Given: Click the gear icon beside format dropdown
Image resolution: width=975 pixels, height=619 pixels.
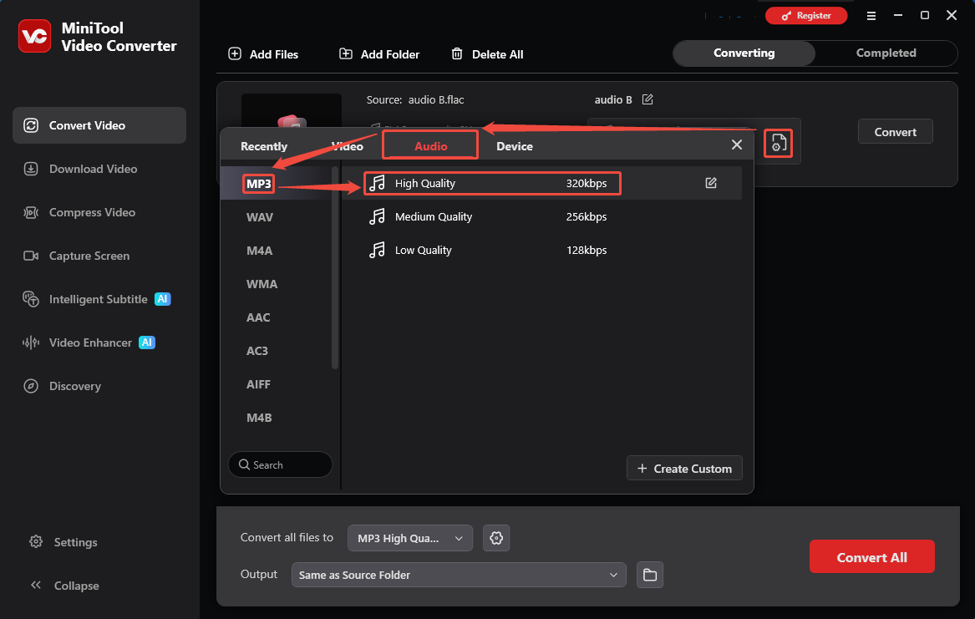Looking at the screenshot, I should point(496,538).
